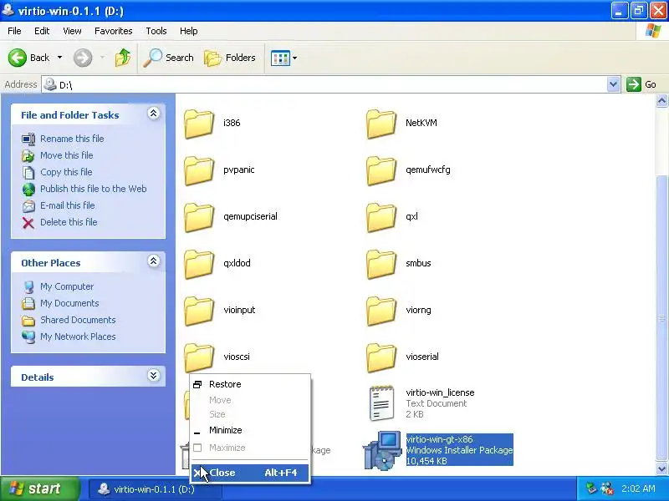Expand the Address bar dropdown
Screen dimensions: 669x501
pyautogui.click(x=613, y=84)
